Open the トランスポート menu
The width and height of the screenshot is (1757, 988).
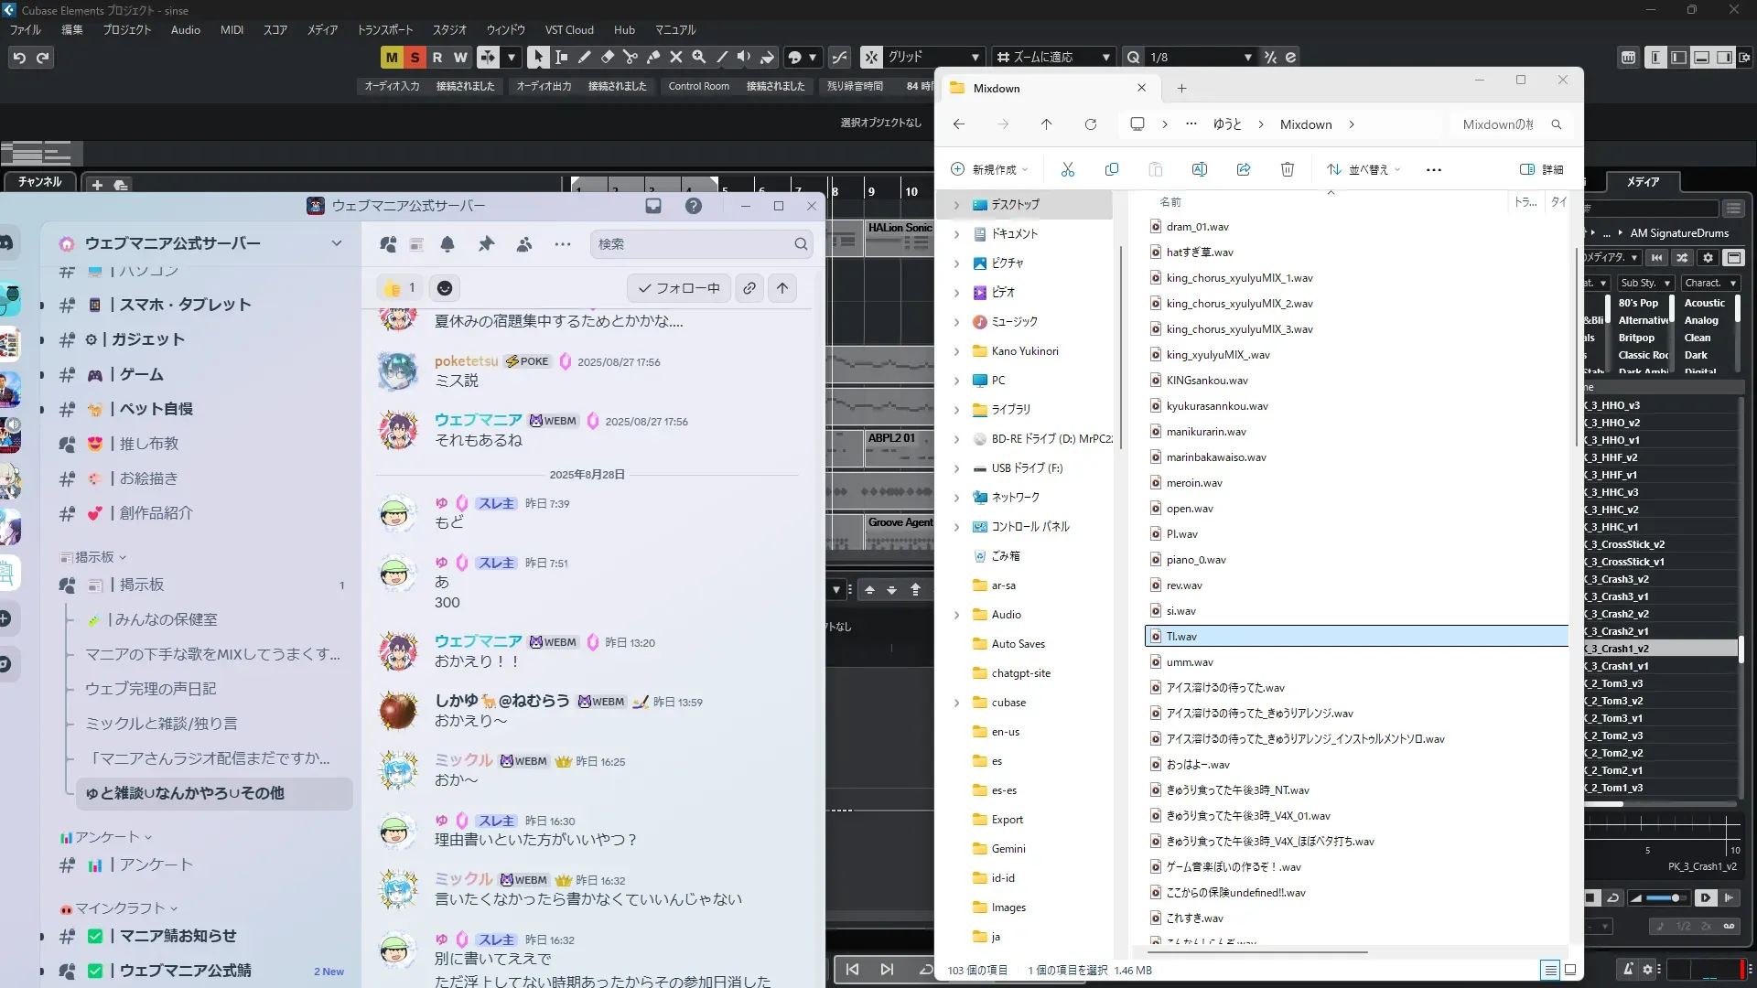[x=384, y=29]
